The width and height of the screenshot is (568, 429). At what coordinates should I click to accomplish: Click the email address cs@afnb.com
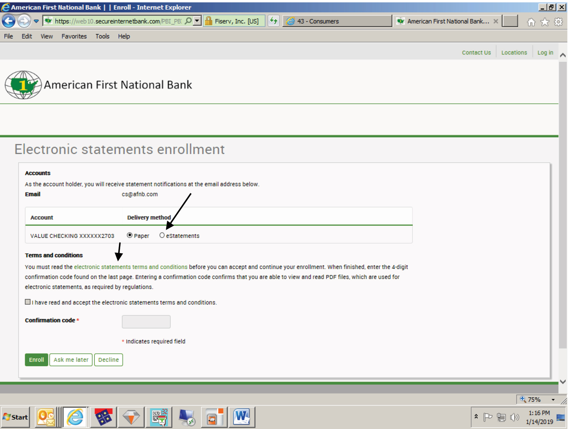(x=140, y=194)
